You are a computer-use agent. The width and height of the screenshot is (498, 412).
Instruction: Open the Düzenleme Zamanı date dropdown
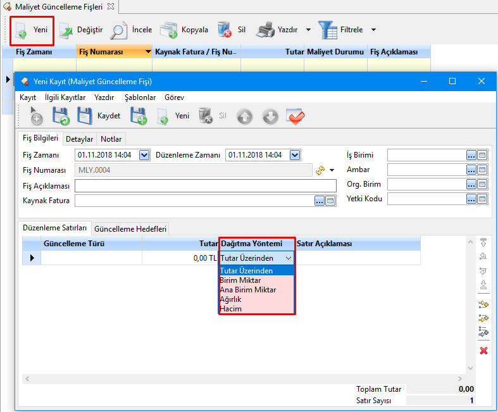point(295,155)
